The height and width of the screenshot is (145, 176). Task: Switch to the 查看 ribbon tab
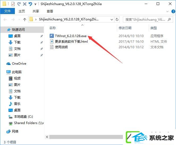tap(50, 11)
